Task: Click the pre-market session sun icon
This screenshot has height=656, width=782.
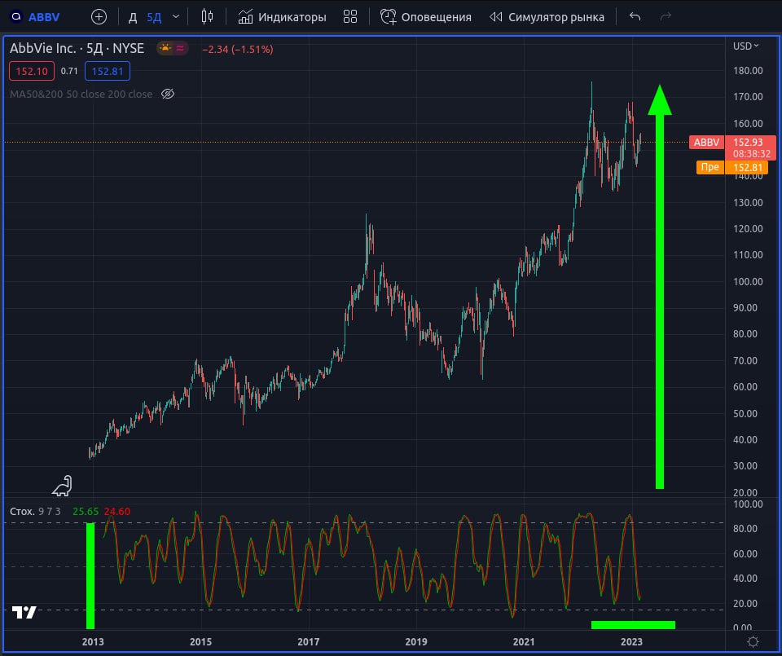Action: 165,48
